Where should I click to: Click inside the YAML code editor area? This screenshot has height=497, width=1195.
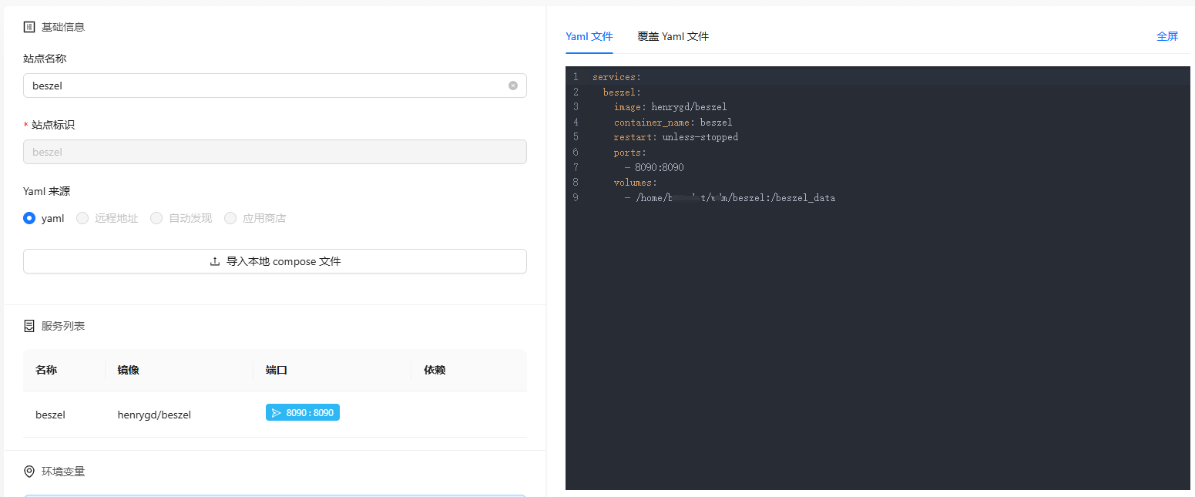[x=878, y=278]
